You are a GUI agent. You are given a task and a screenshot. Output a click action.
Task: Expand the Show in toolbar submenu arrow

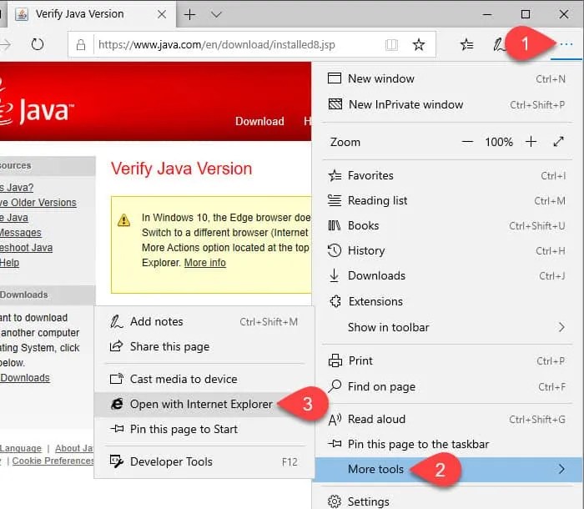tap(561, 327)
